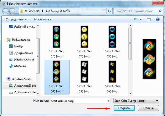
Task: Open Музыка library in the sidebar
Action: pos(20,66)
